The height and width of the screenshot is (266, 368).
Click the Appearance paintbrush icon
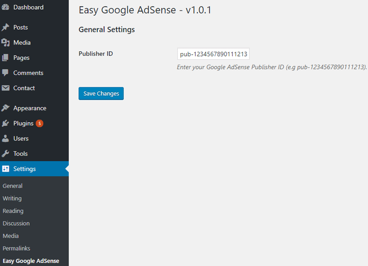pyautogui.click(x=5, y=108)
